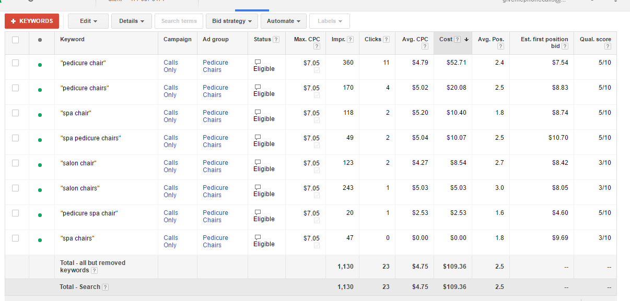Click the red + KEYWORDS button

point(32,21)
